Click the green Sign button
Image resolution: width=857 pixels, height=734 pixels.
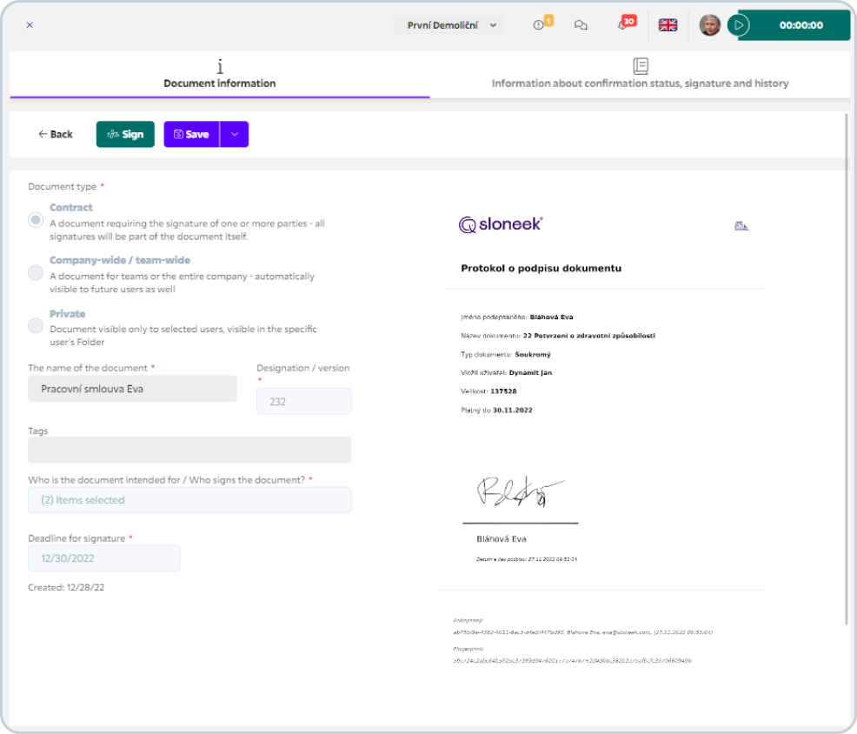(125, 134)
